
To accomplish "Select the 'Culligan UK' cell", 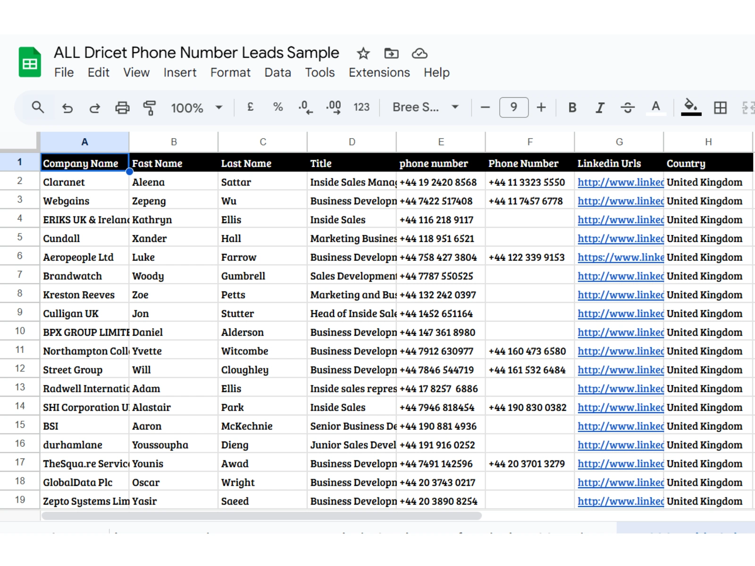I will point(84,313).
